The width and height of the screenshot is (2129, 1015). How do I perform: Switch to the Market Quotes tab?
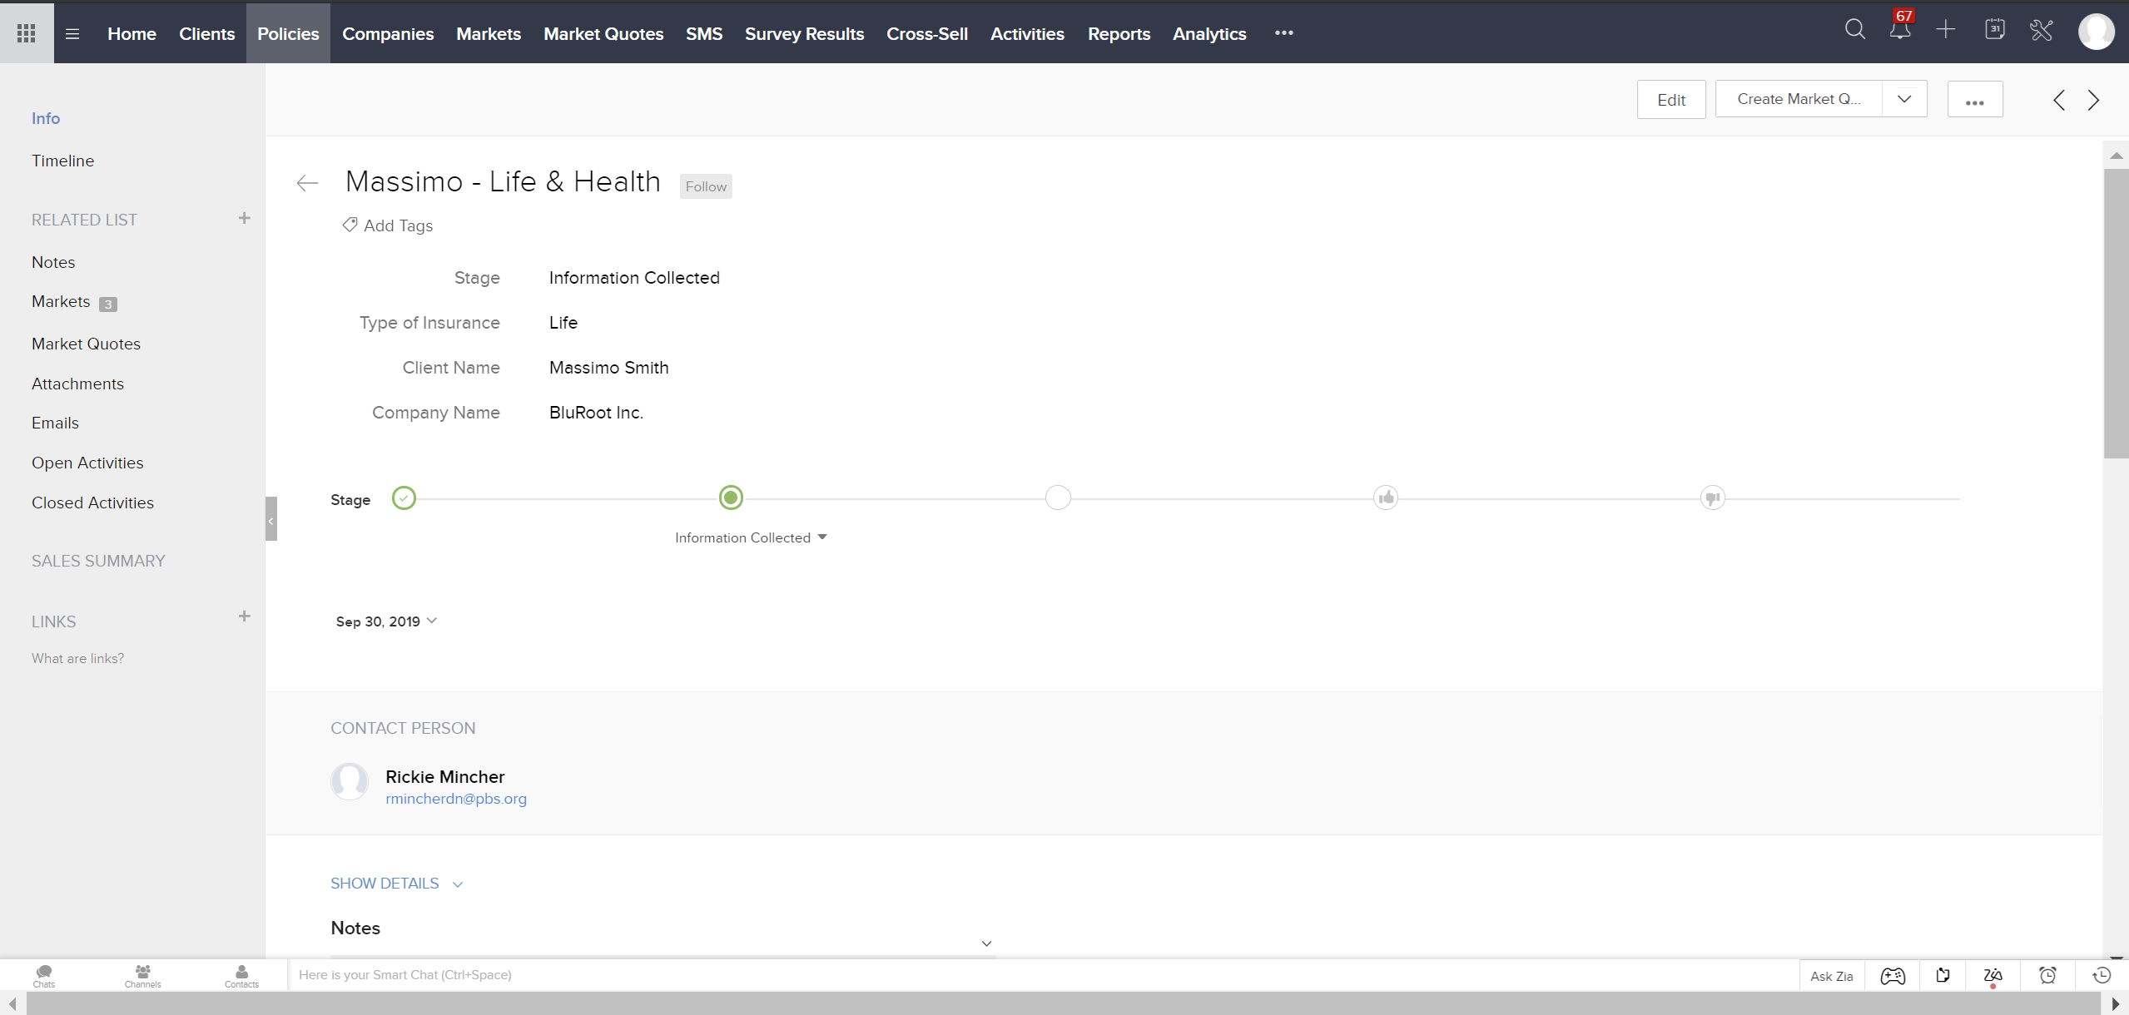[x=603, y=34]
